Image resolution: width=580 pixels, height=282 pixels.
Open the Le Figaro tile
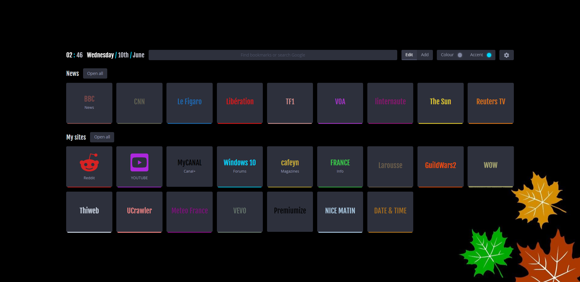(x=189, y=103)
